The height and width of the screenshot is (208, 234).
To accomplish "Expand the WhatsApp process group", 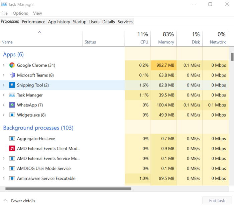I will click(x=4, y=105).
